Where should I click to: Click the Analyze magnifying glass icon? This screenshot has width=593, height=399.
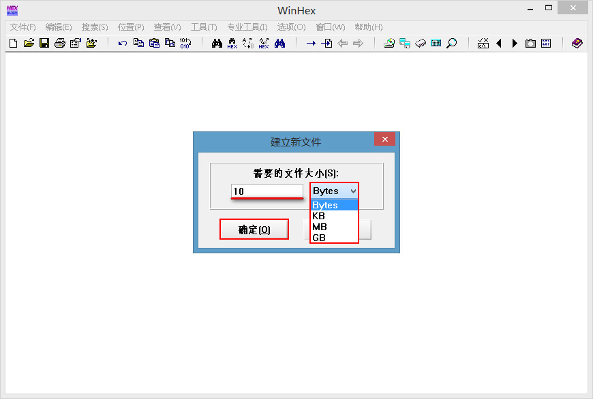click(x=451, y=44)
